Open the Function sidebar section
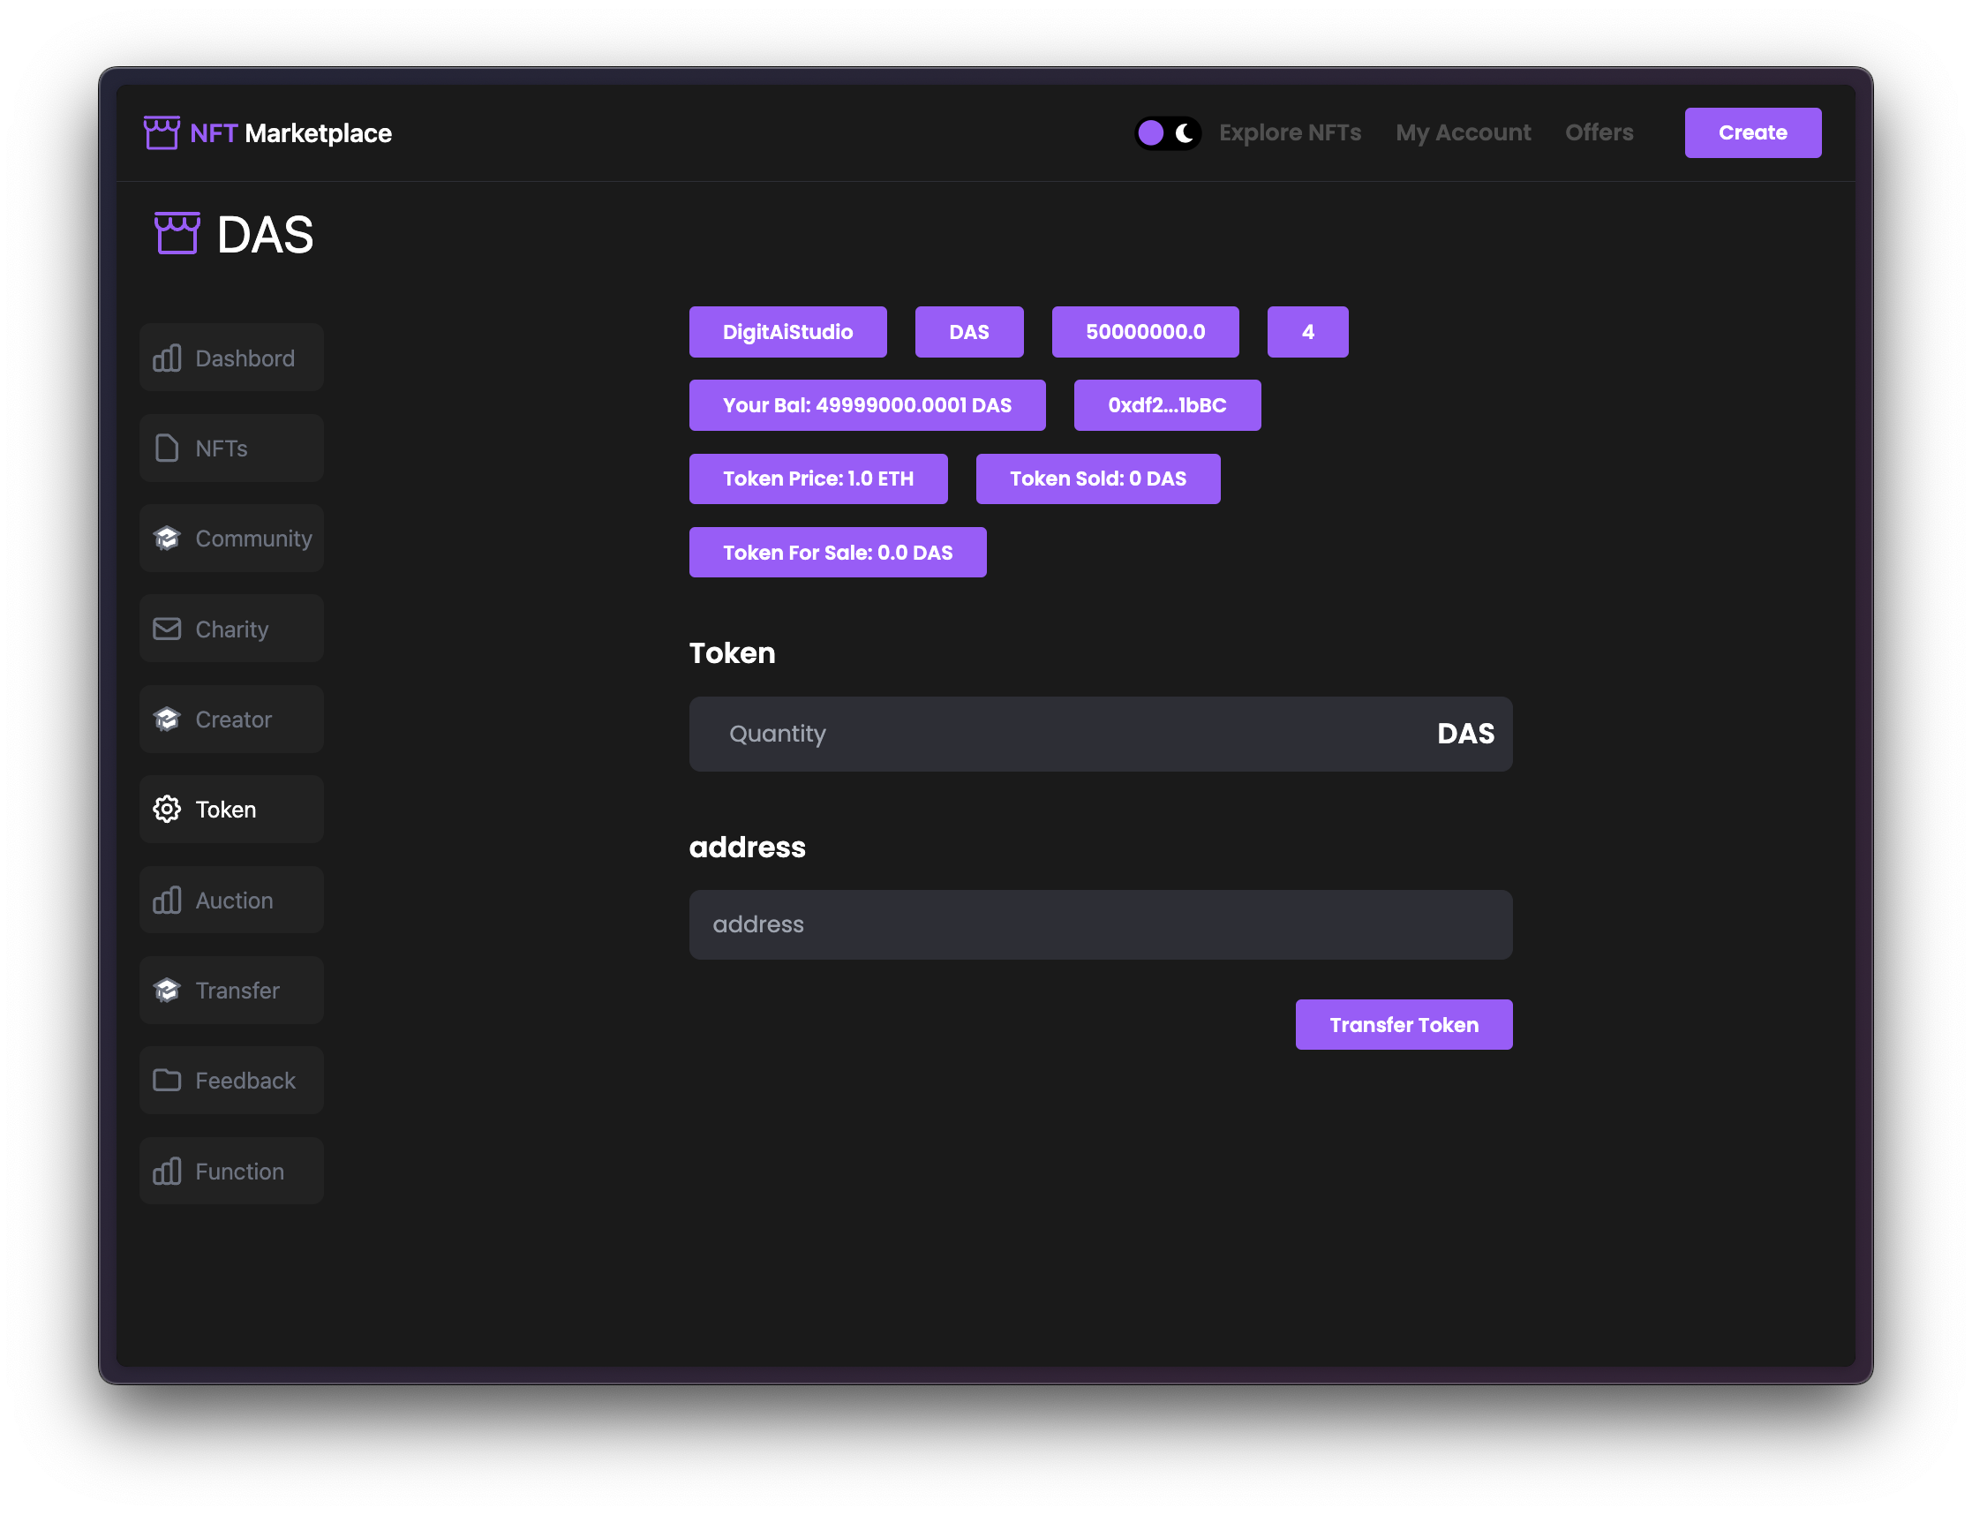1972x1515 pixels. [232, 1171]
